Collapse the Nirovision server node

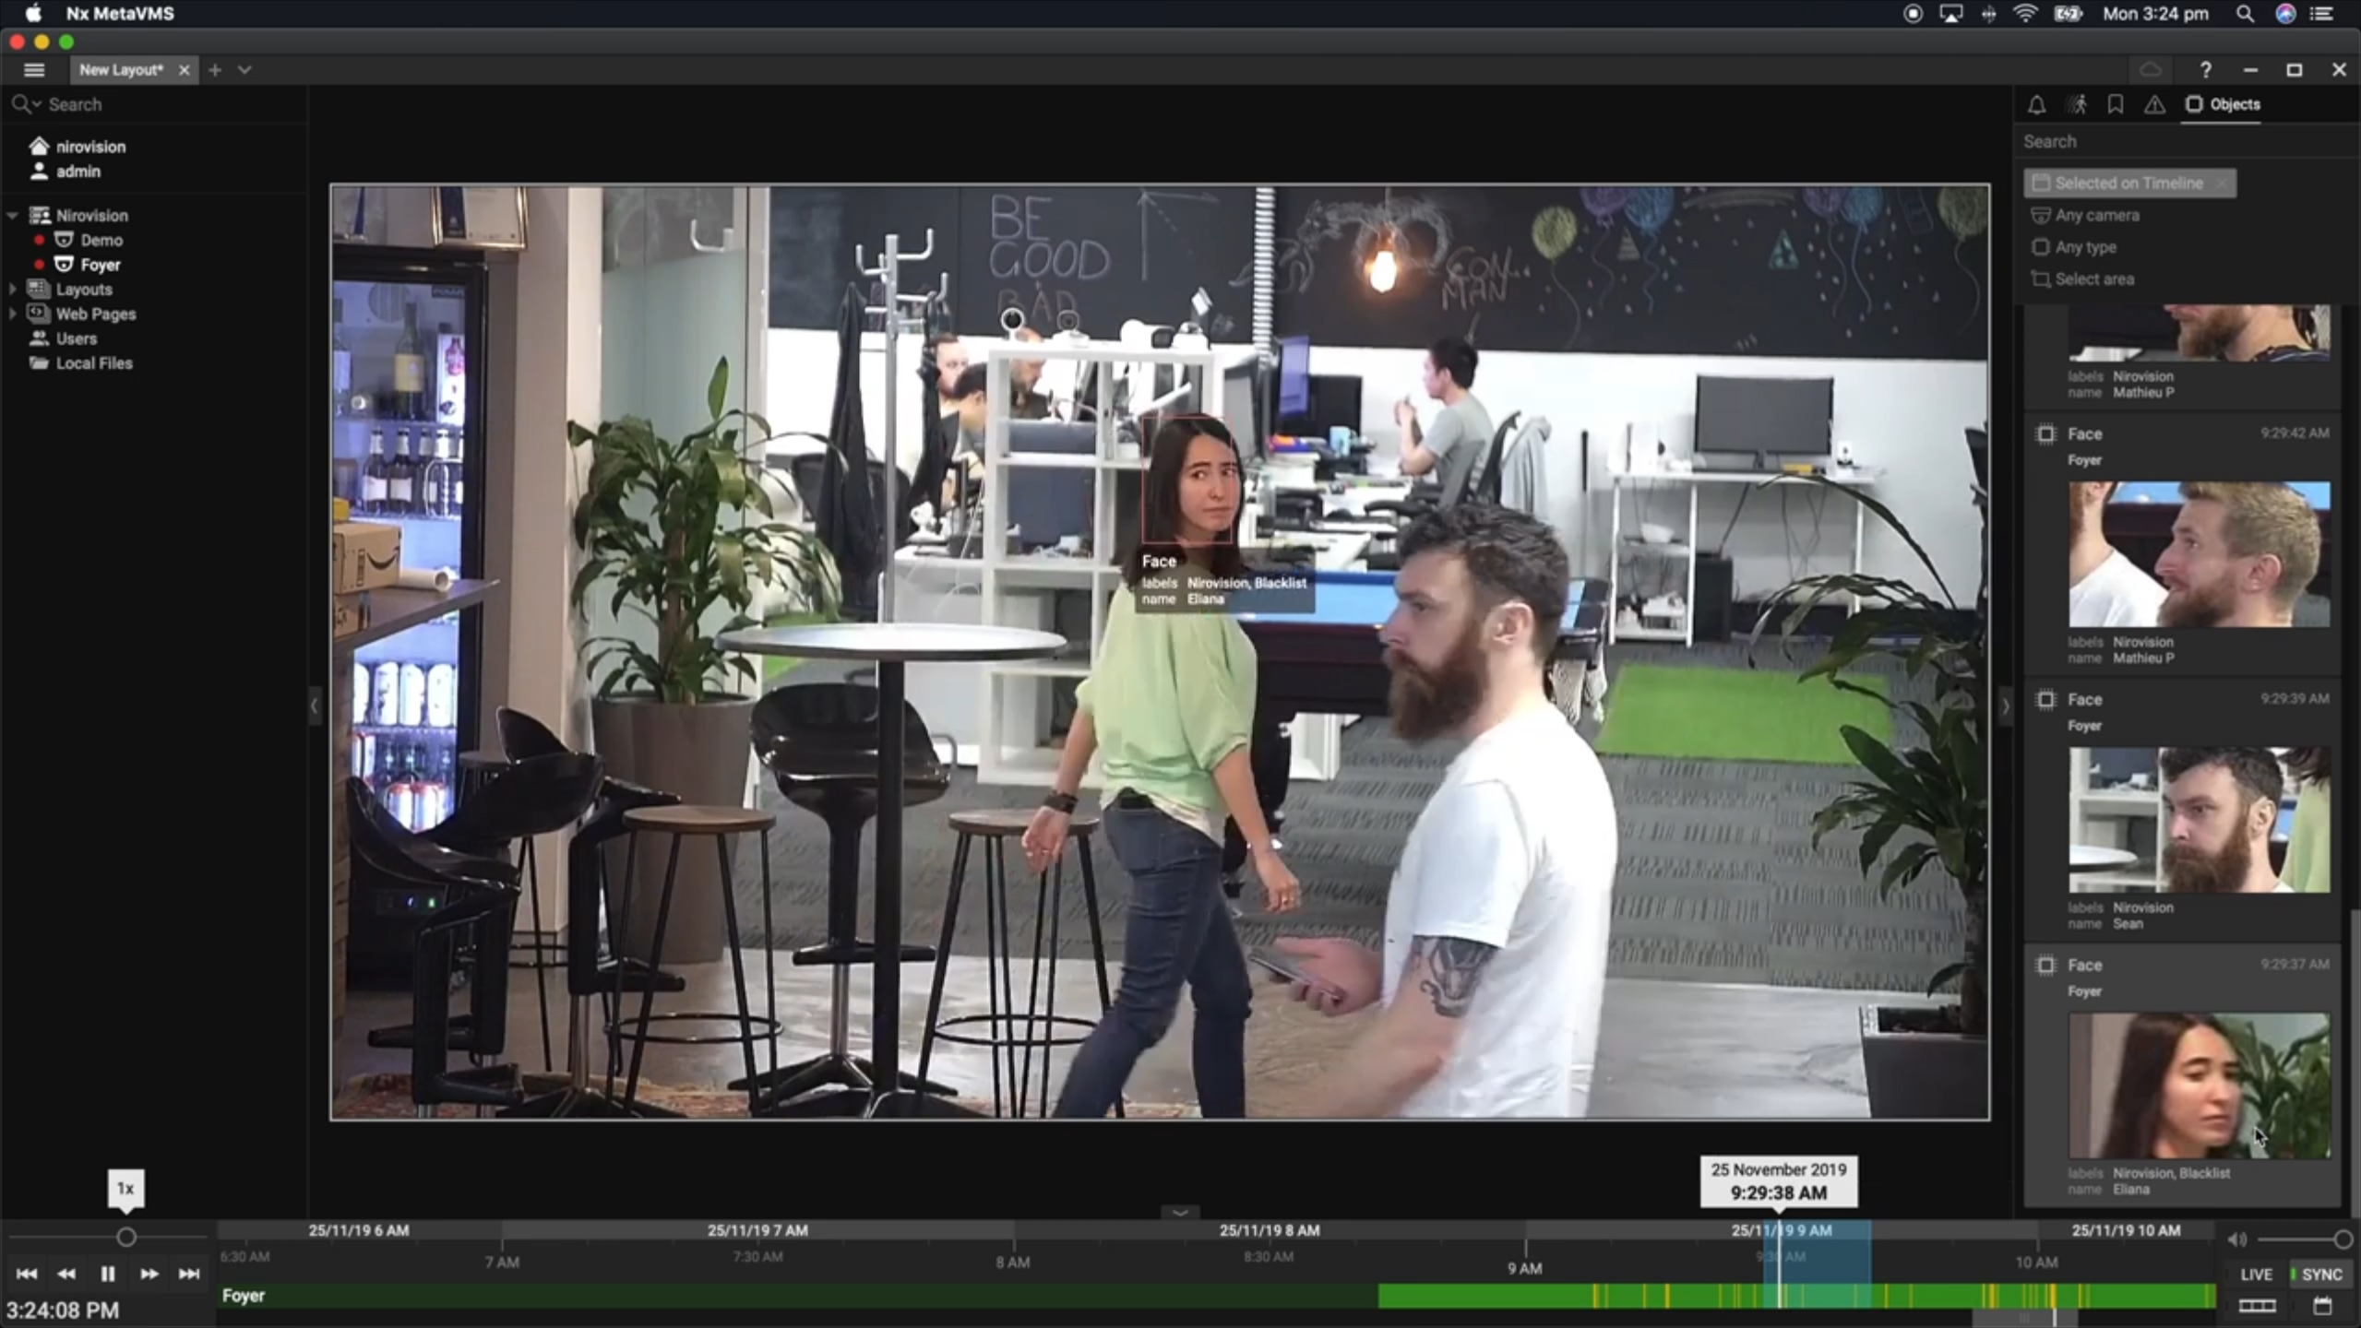tap(12, 216)
